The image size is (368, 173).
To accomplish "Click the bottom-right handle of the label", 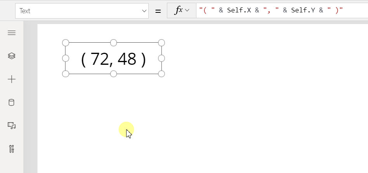I will click(x=161, y=74).
